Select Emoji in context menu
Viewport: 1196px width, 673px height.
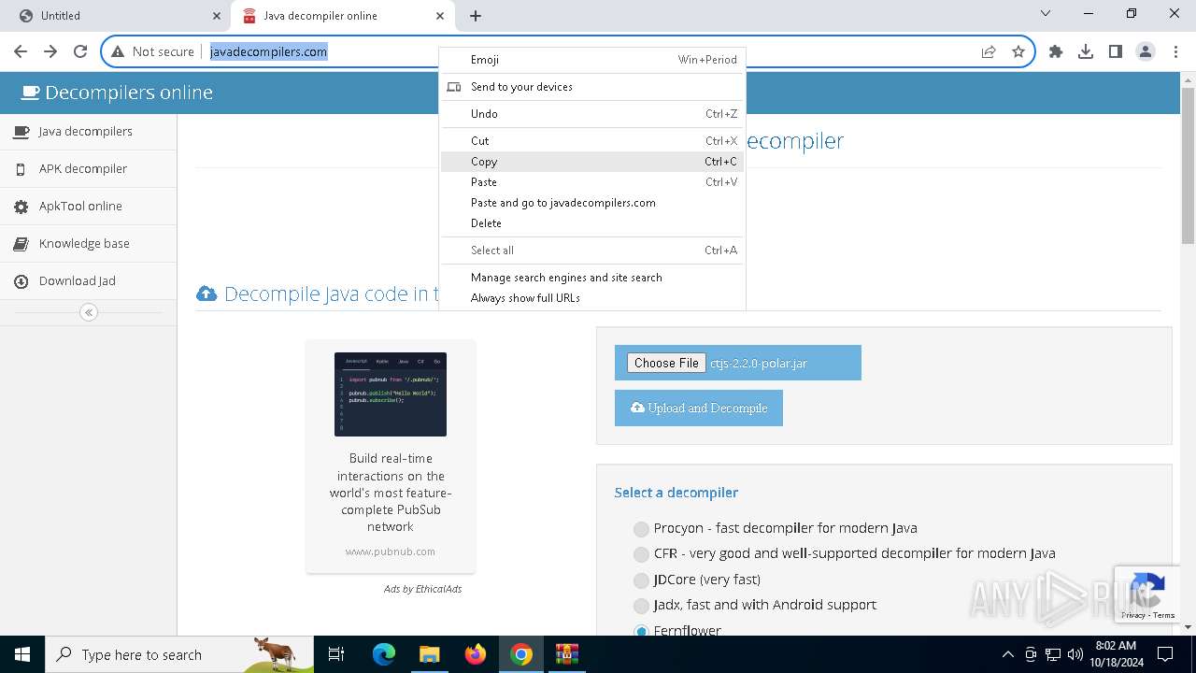[592, 60]
